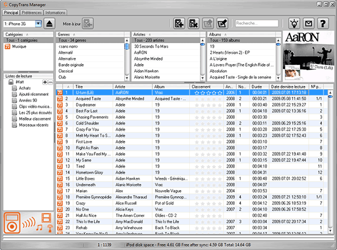Select Les 25 plus écoutés playlist
Viewport: 337px width, 250px height.
tap(35, 113)
